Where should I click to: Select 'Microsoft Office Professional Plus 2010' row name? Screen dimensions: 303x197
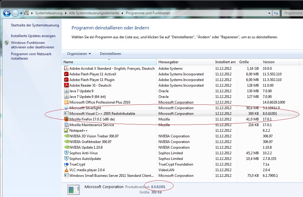100,102
